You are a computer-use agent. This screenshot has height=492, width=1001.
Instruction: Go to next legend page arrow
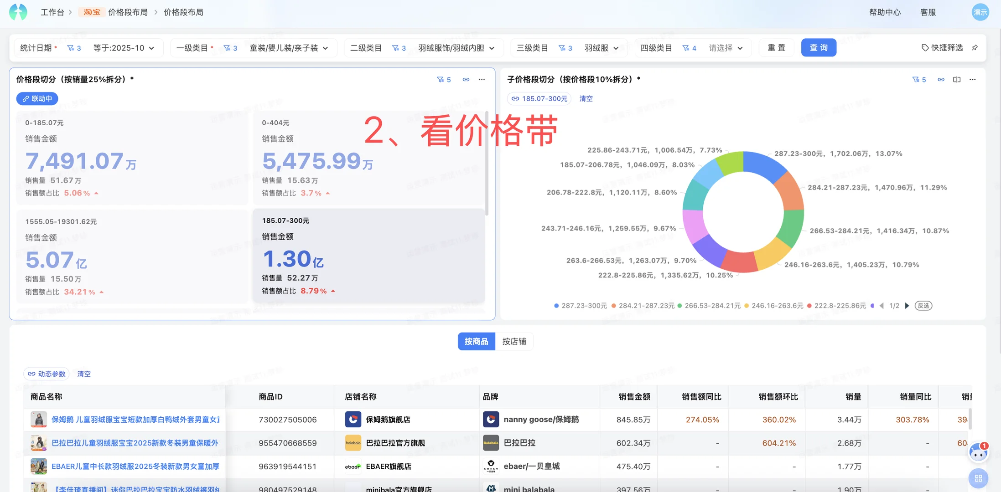coord(907,306)
